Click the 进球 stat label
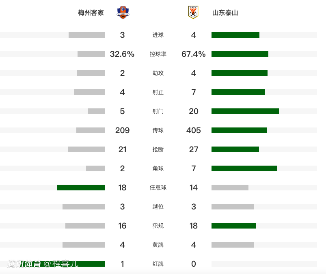This screenshot has height=274, width=326. (x=158, y=35)
